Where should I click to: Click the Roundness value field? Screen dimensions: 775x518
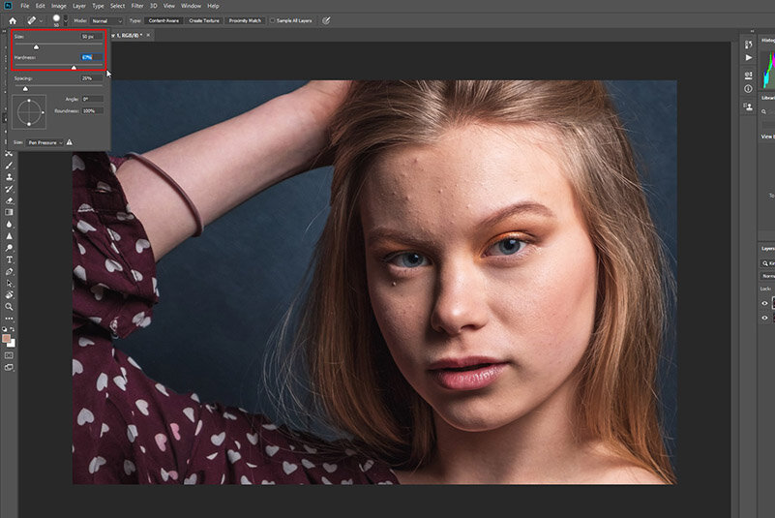click(x=93, y=110)
